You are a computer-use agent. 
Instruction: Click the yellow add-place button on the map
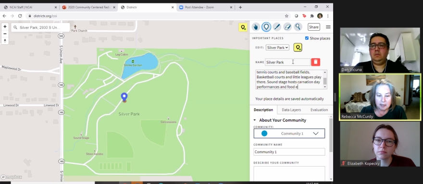(x=243, y=27)
